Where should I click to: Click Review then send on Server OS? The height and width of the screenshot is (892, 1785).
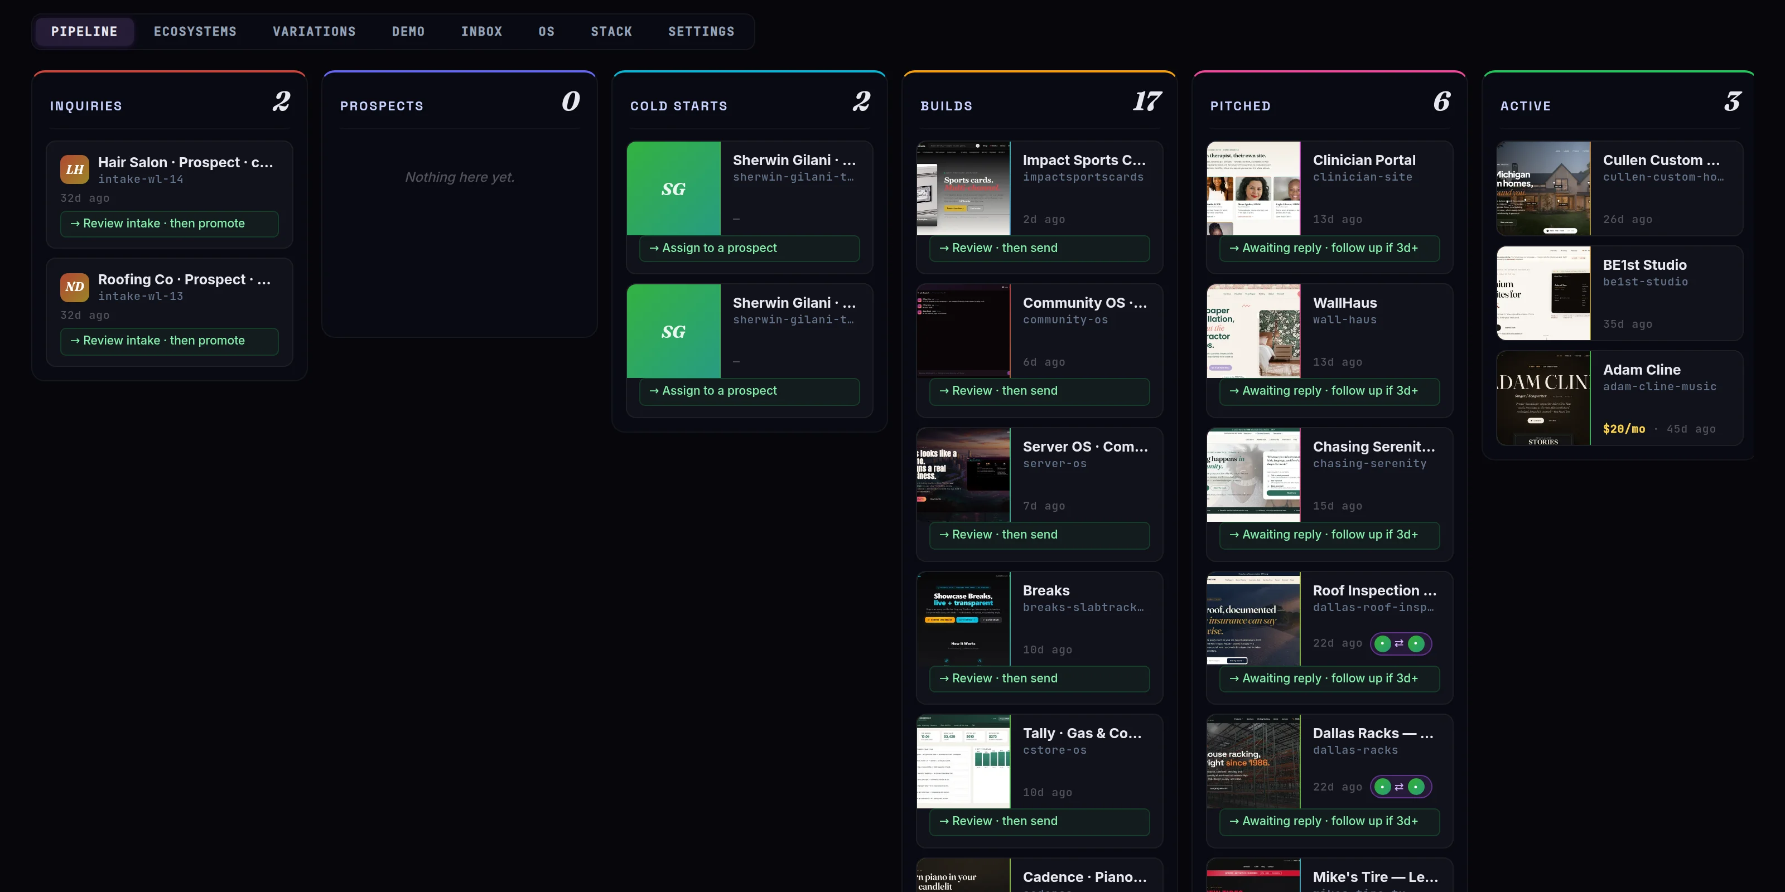tap(1039, 535)
